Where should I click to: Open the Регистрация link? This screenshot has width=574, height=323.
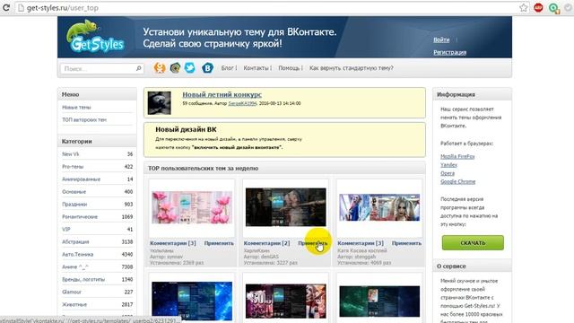click(x=449, y=52)
